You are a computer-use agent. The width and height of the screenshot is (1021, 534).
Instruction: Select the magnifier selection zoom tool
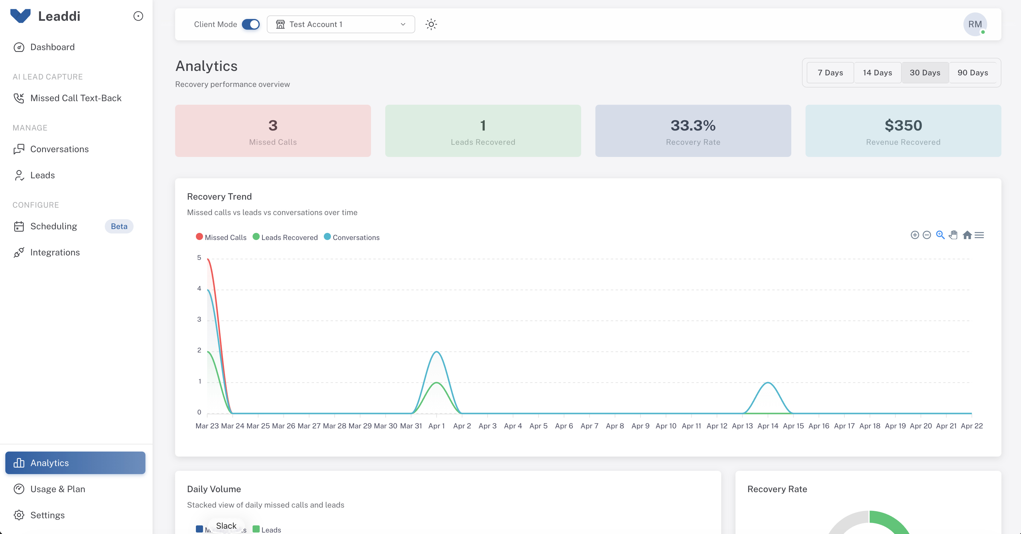[940, 235]
